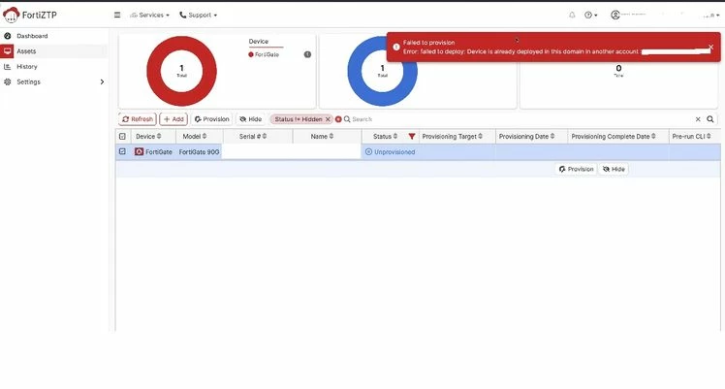Toggle the FortiGate legend entry

pyautogui.click(x=264, y=54)
